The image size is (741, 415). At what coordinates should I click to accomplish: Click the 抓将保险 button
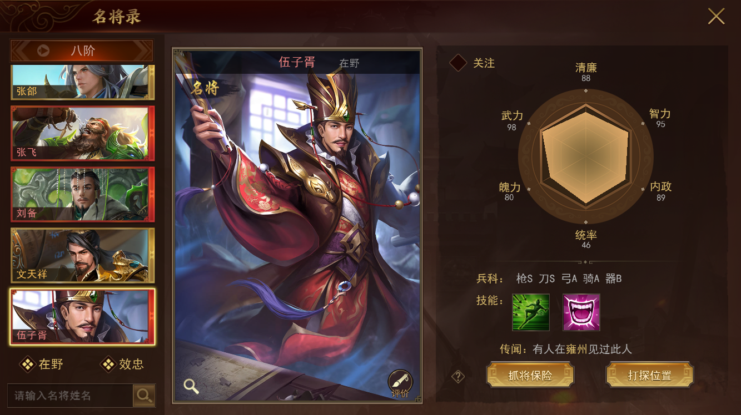pyautogui.click(x=530, y=376)
